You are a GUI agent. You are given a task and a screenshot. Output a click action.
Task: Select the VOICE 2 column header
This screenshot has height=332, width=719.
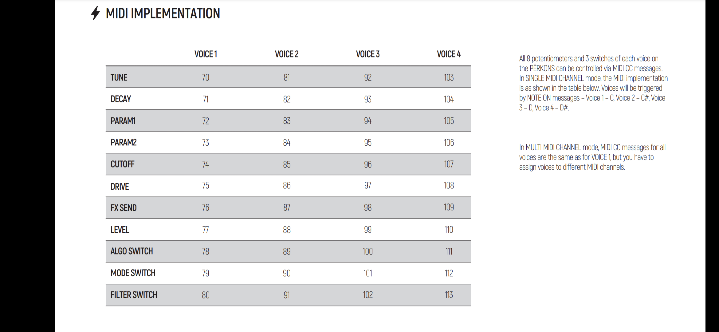click(287, 54)
